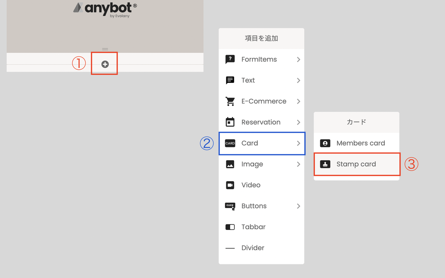Image resolution: width=445 pixels, height=278 pixels.
Task: Expand the Buttons submenu chevron
Action: [299, 206]
